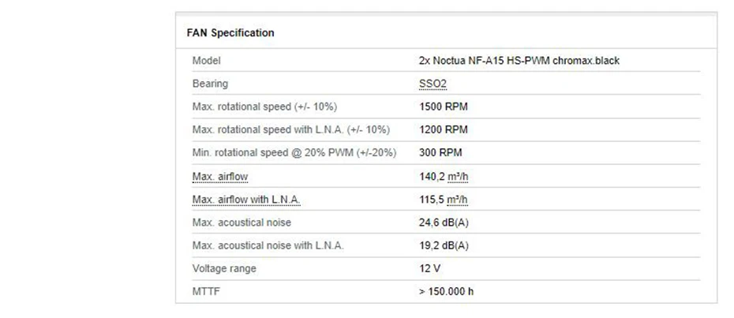Click the 1500 RPM value
The image size is (734, 318).
point(443,107)
